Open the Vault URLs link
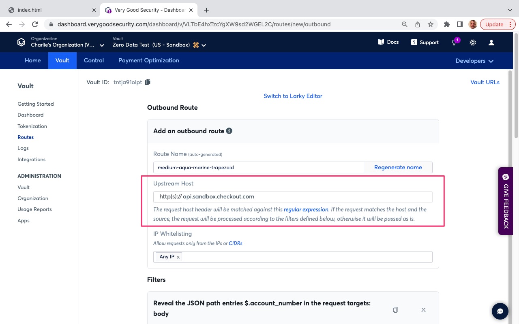The height and width of the screenshot is (324, 519). [485, 82]
